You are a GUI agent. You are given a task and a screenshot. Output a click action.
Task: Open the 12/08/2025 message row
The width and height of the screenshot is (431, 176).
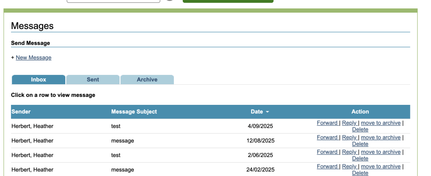pyautogui.click(x=122, y=141)
